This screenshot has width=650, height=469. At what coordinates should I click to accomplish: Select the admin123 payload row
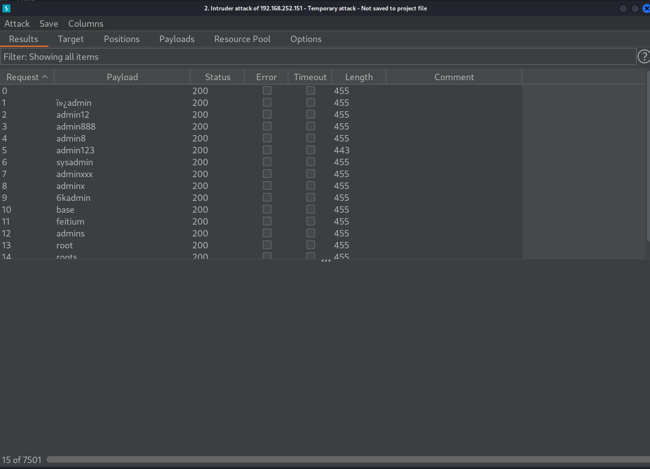coord(261,150)
